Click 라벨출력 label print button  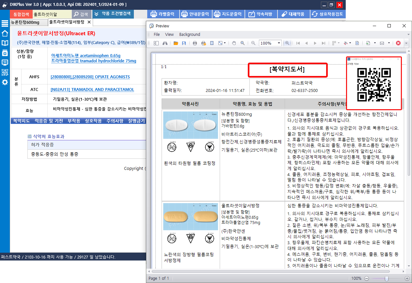point(163,14)
